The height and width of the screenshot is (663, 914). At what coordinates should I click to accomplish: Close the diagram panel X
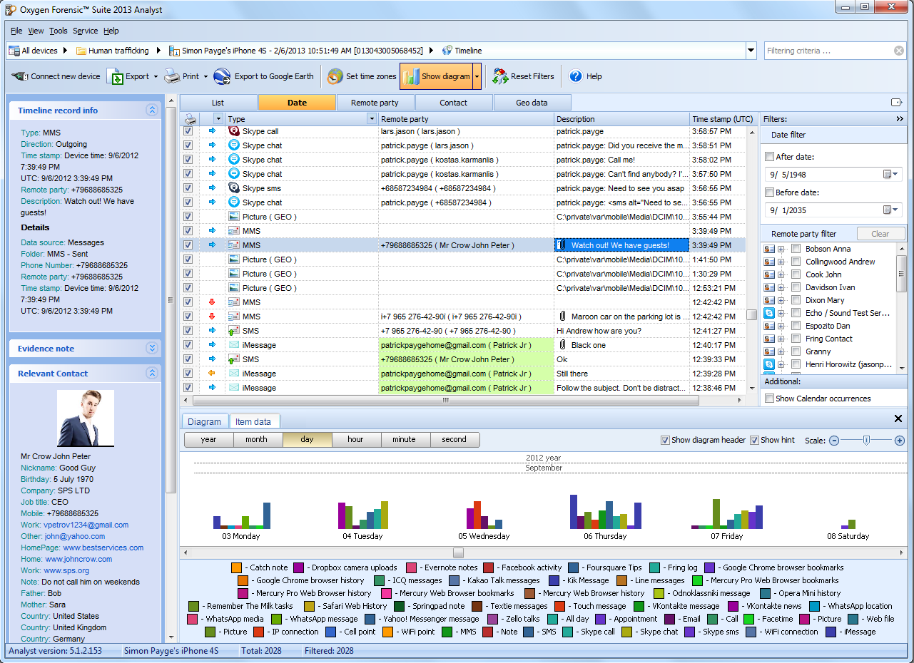point(898,419)
